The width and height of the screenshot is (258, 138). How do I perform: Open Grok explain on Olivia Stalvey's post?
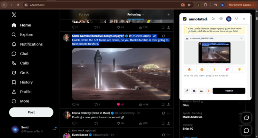pyautogui.click(x=164, y=113)
